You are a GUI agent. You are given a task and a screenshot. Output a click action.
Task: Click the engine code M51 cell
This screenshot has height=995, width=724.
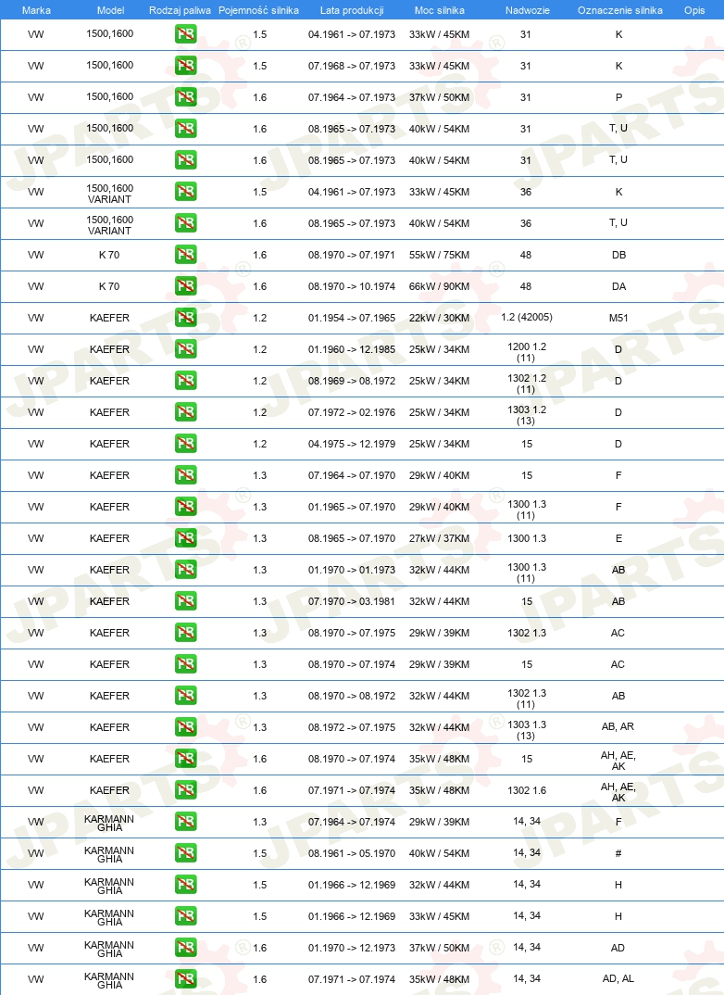[618, 318]
